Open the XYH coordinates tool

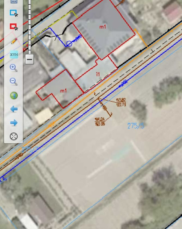click(14, 55)
